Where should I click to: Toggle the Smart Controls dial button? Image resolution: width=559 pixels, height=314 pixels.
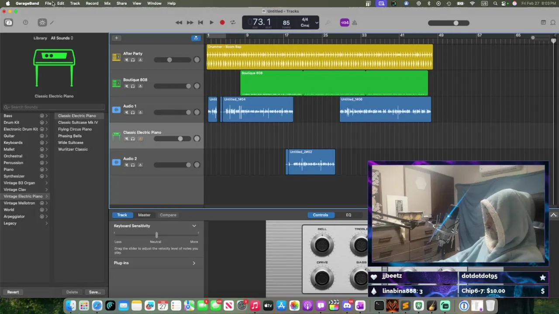42,23
